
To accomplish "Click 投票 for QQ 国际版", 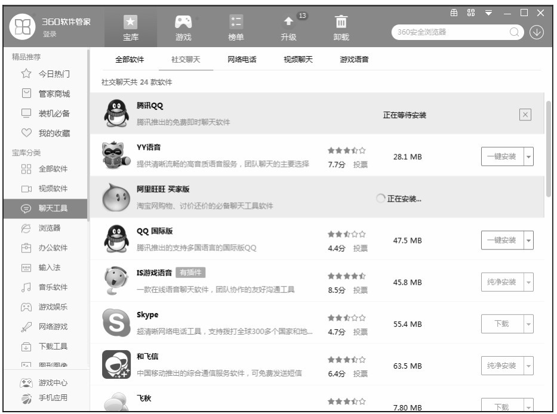I will pyautogui.click(x=360, y=249).
